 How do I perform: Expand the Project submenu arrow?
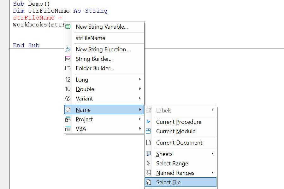(x=140, y=119)
